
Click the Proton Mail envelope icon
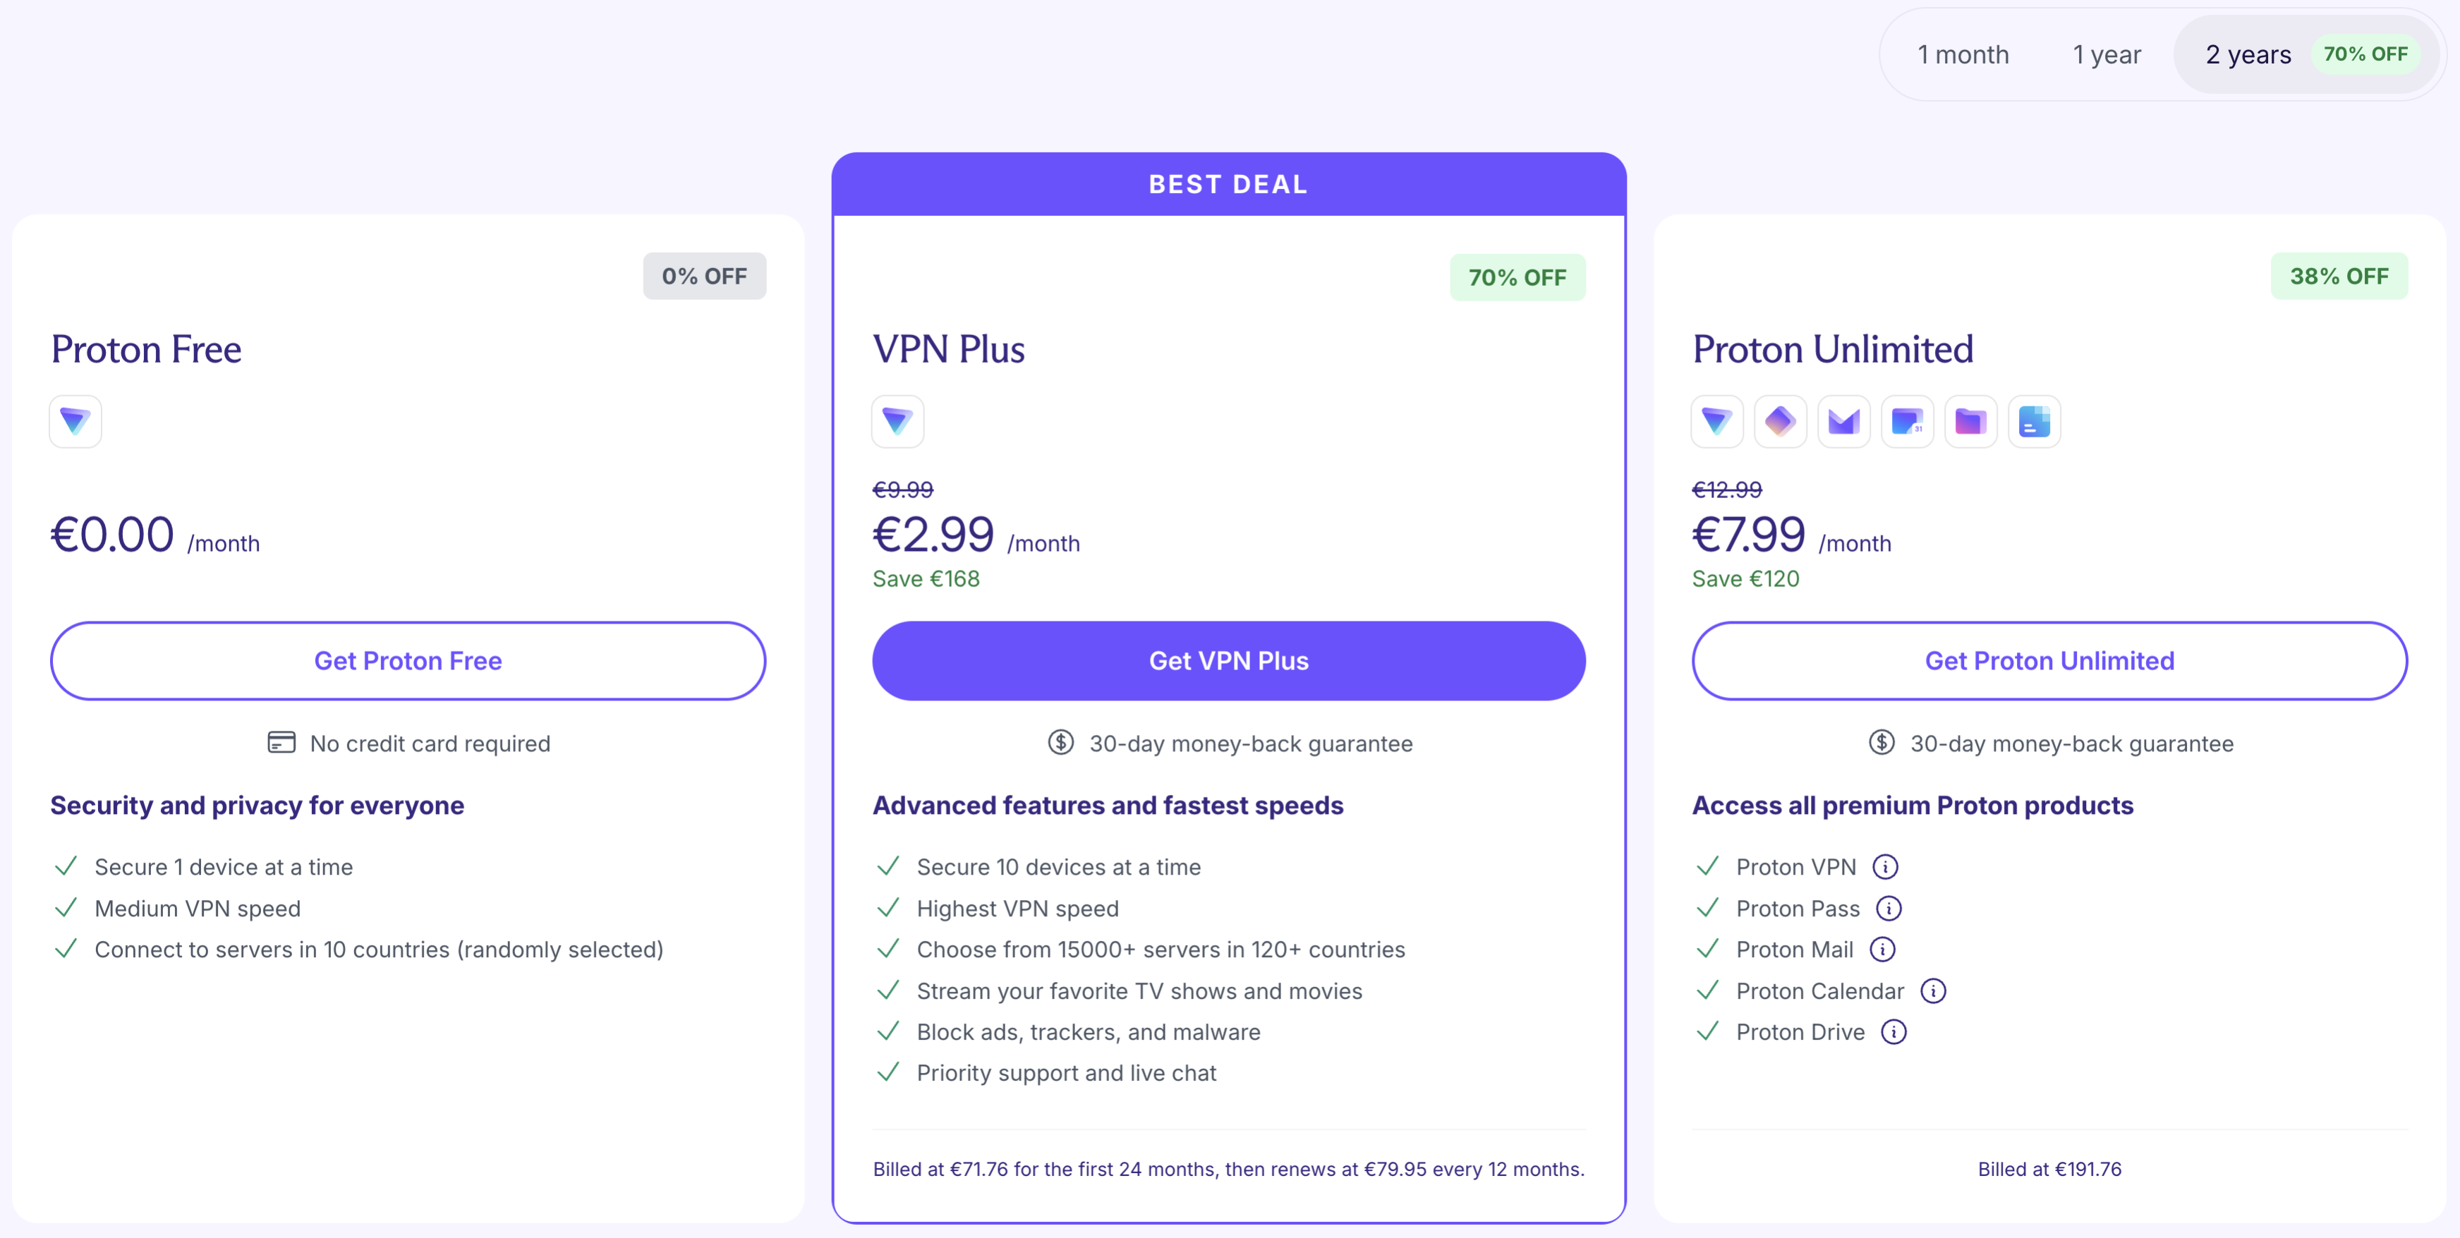coord(1843,421)
